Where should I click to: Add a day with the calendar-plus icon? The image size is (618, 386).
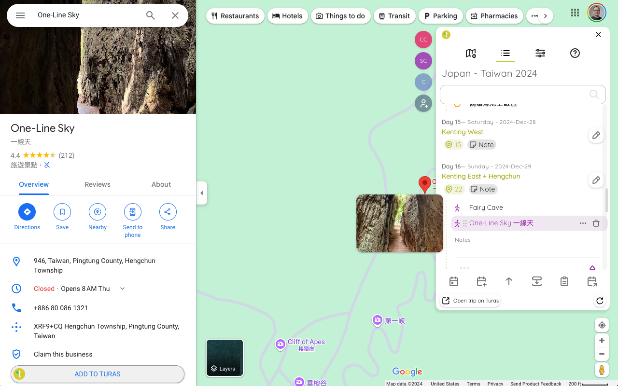[481, 281]
